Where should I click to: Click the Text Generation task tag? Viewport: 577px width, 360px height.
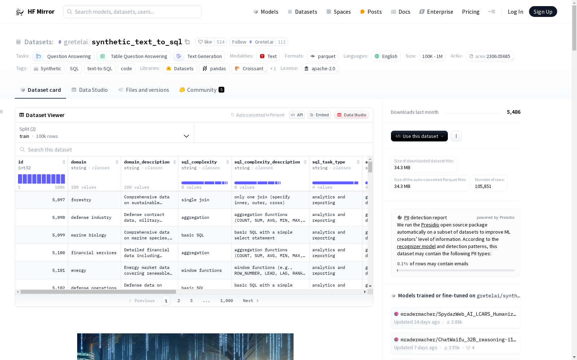[x=199, y=56]
